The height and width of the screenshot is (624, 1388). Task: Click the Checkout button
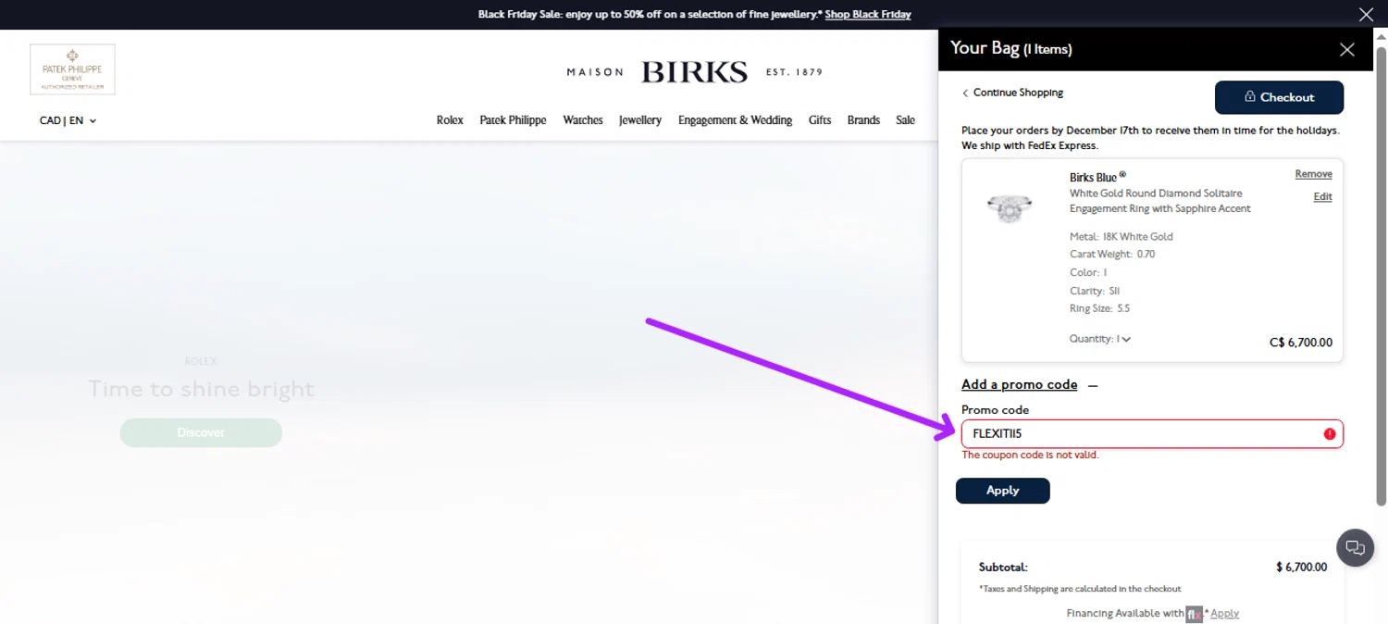[x=1279, y=97]
